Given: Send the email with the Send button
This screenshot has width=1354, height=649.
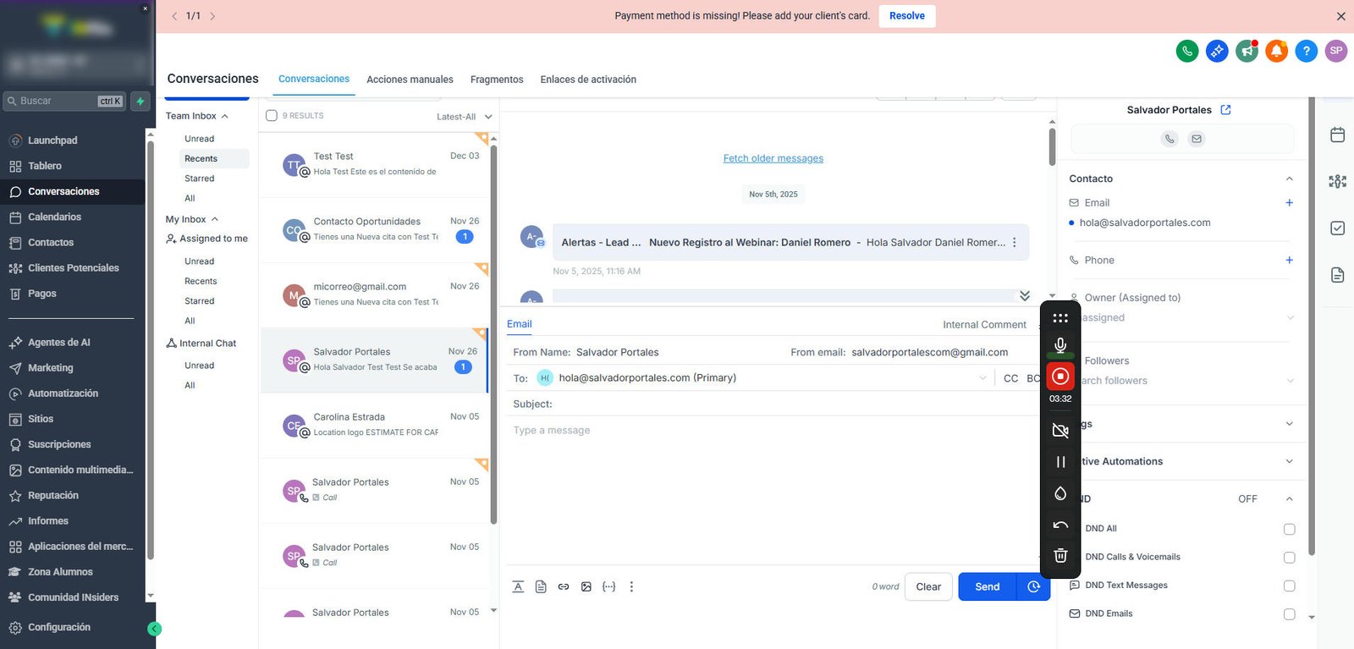Looking at the screenshot, I should 988,586.
